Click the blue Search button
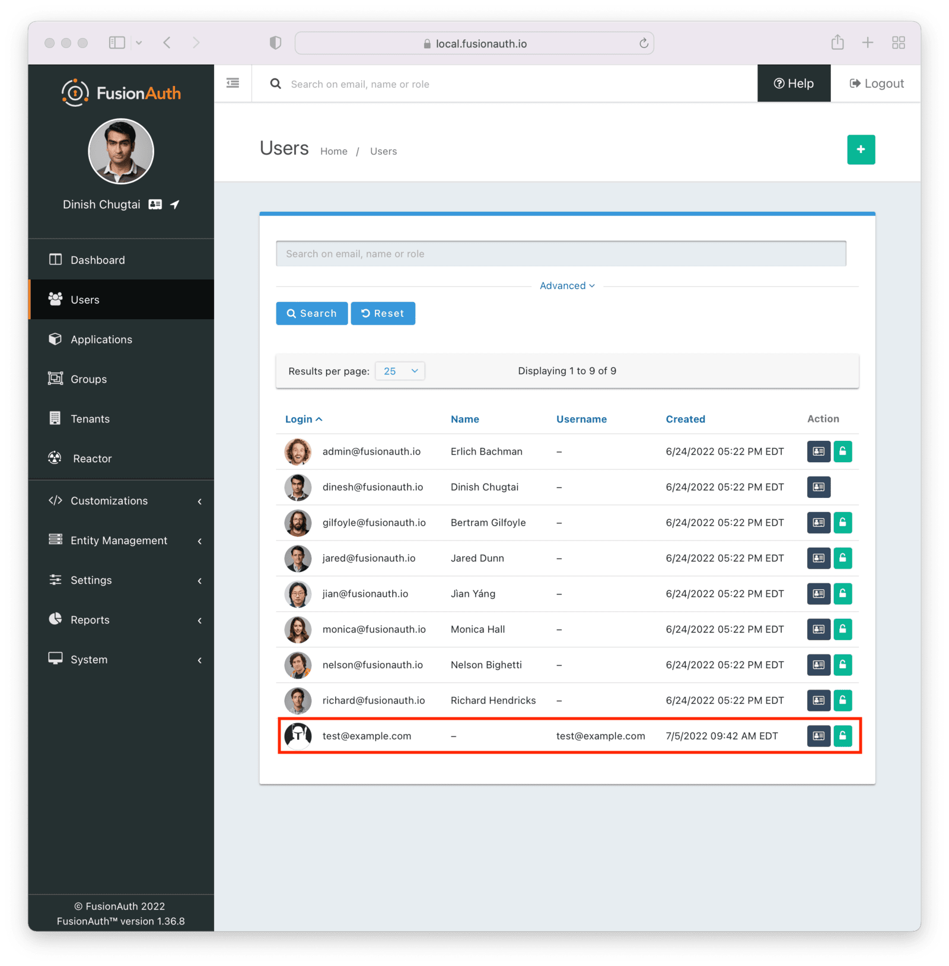 coord(311,313)
